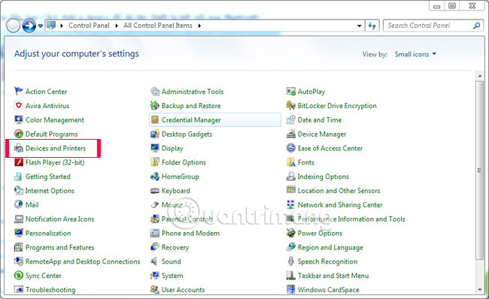Click the search magnifier icon
The width and height of the screenshot is (489, 299).
point(476,26)
